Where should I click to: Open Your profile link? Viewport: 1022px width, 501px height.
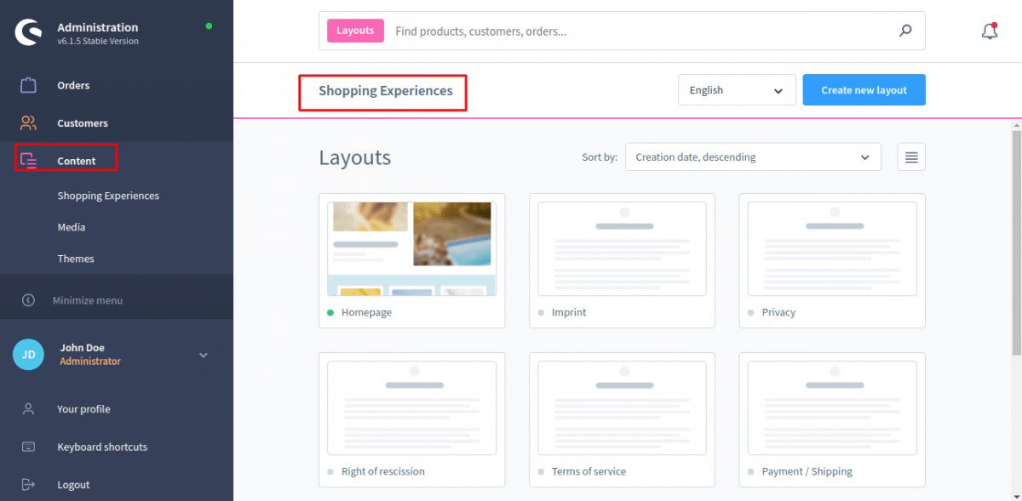click(x=83, y=409)
